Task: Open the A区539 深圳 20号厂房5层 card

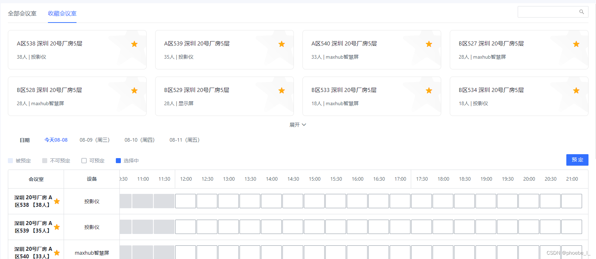Action: click(225, 50)
